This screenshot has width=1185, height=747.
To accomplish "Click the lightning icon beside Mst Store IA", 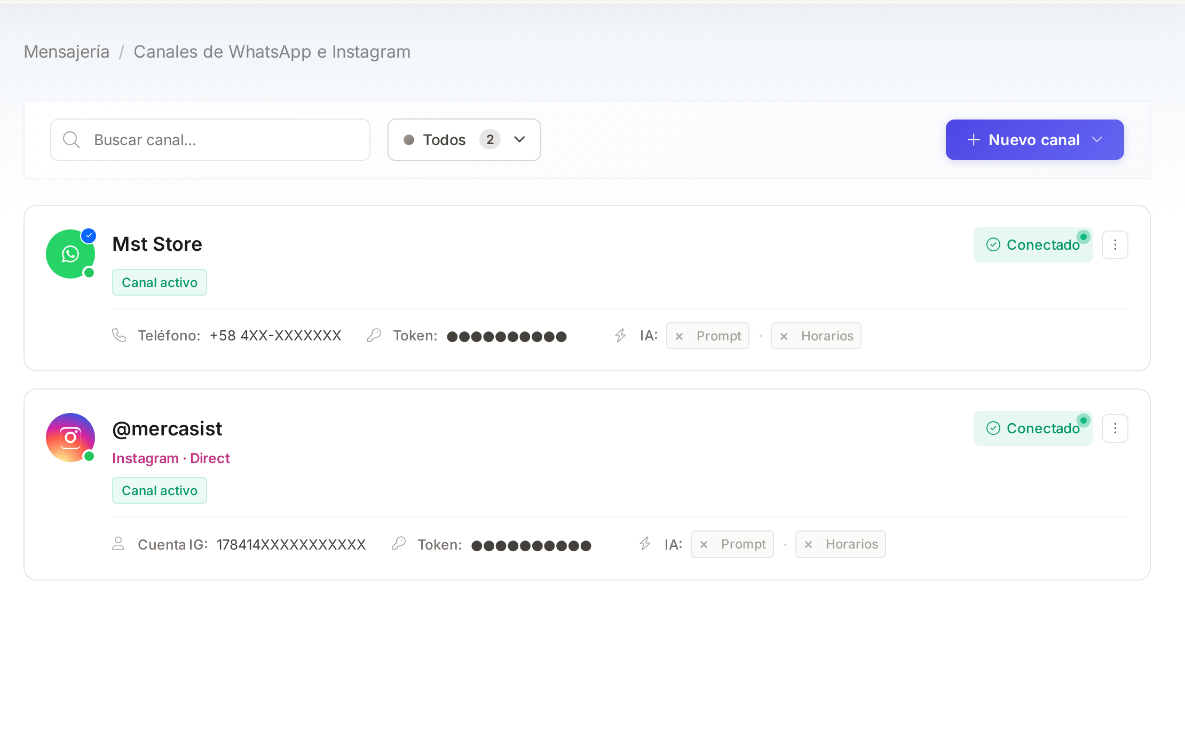I will click(x=620, y=335).
